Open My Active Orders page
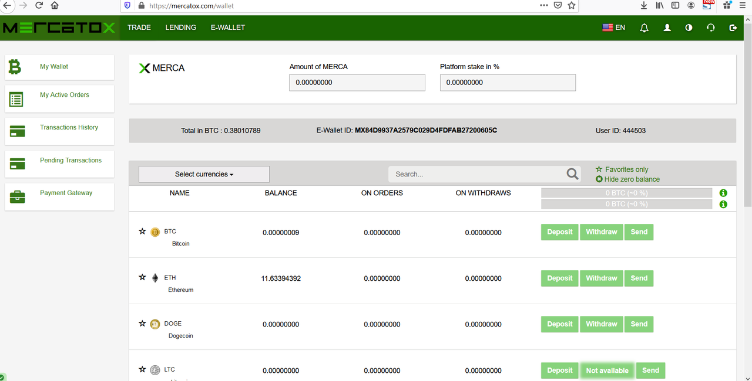Screen dimensions: 752x381 [x=59, y=100]
